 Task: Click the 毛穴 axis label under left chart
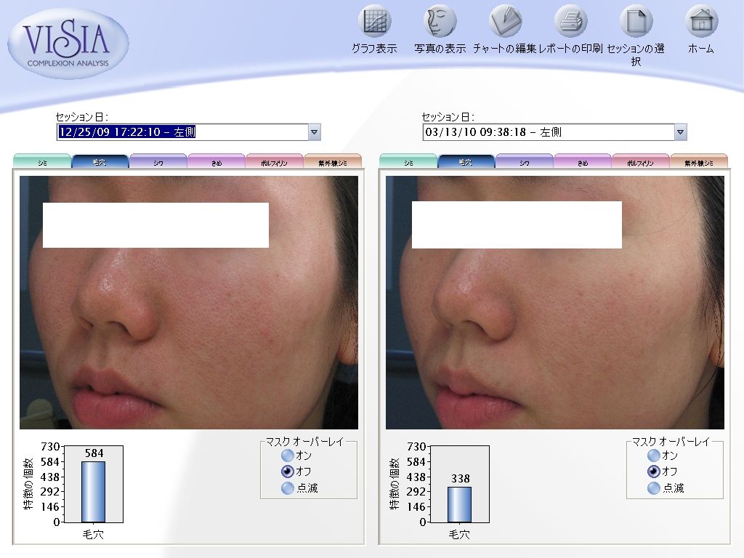(93, 534)
